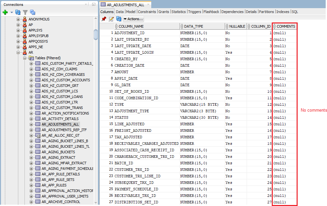Minimize the Connections panel

click(93, 5)
